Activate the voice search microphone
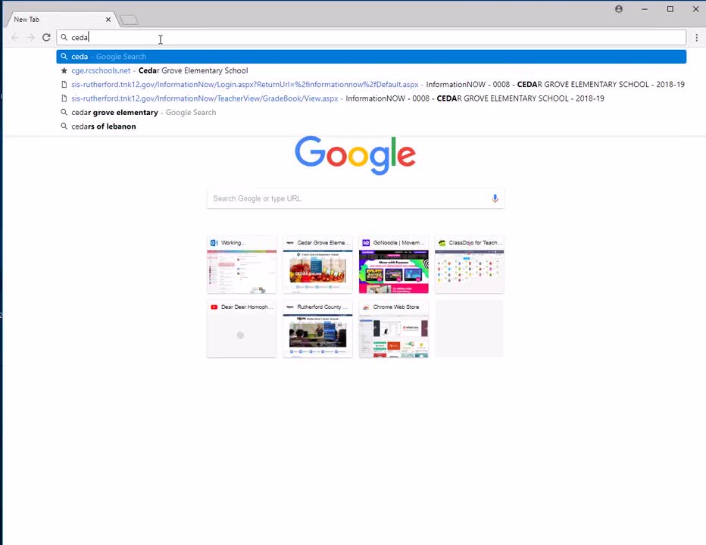Image resolution: width=706 pixels, height=545 pixels. pyautogui.click(x=495, y=198)
